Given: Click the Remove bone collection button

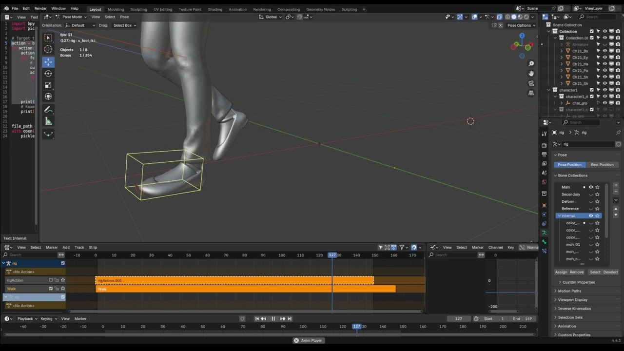Looking at the screenshot, I should 577,272.
